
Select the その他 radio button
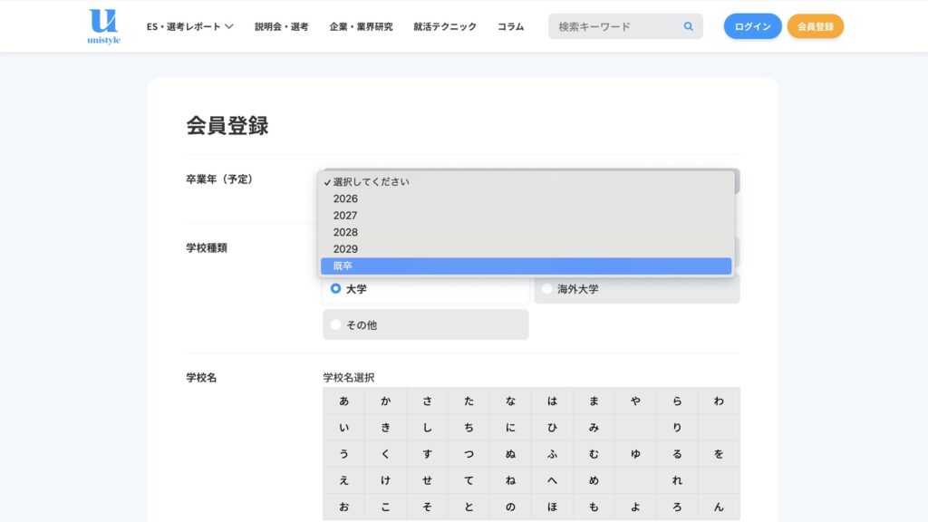[x=336, y=324]
